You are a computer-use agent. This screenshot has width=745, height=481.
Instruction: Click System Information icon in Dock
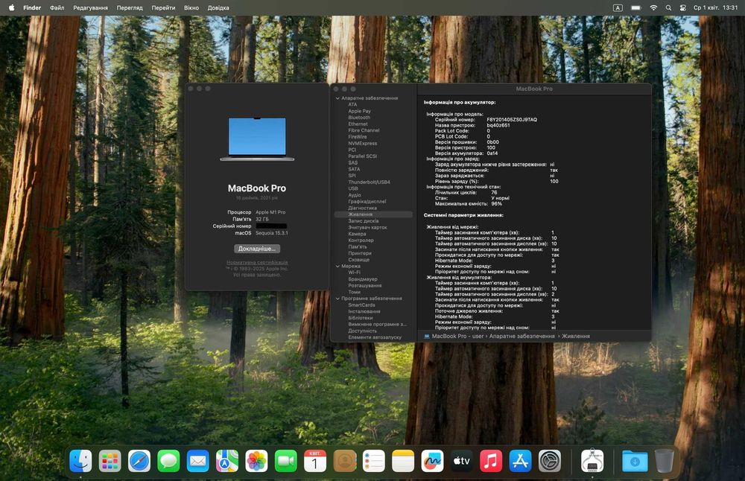592,461
